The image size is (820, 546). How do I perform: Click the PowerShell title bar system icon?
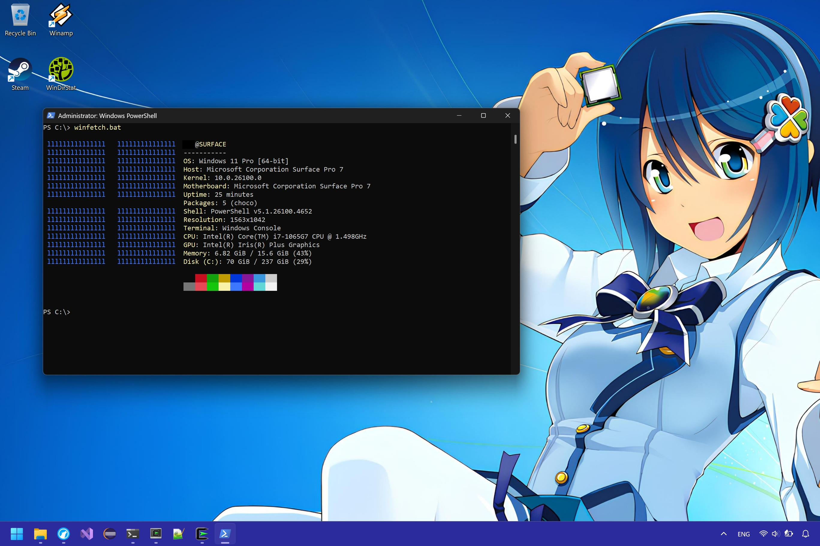(x=51, y=116)
